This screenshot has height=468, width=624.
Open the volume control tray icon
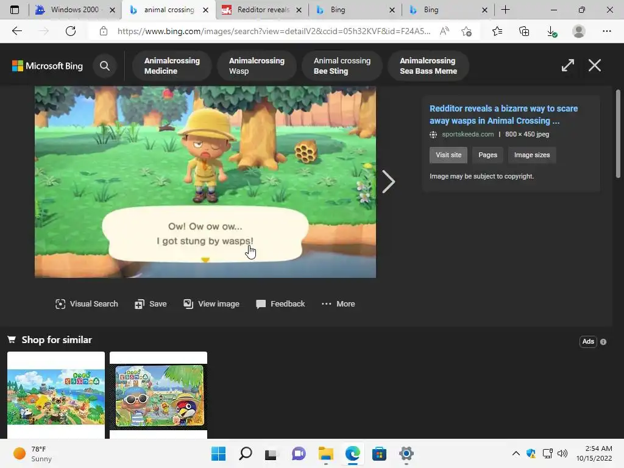(x=562, y=453)
